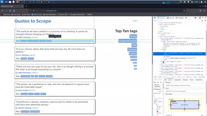Image resolution: width=207 pixels, height=116 pixels.
Task: Collapse the div class row node
Action: (x=158, y=33)
